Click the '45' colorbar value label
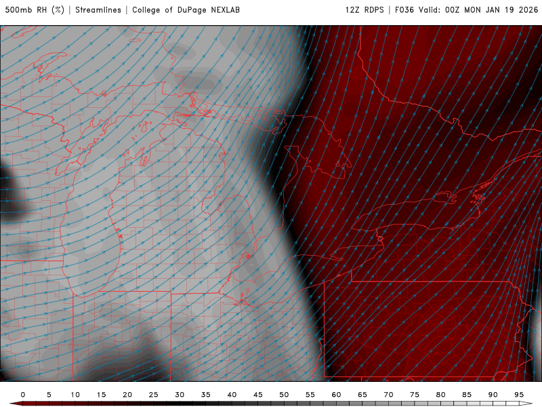This screenshot has width=542, height=407. pyautogui.click(x=258, y=395)
